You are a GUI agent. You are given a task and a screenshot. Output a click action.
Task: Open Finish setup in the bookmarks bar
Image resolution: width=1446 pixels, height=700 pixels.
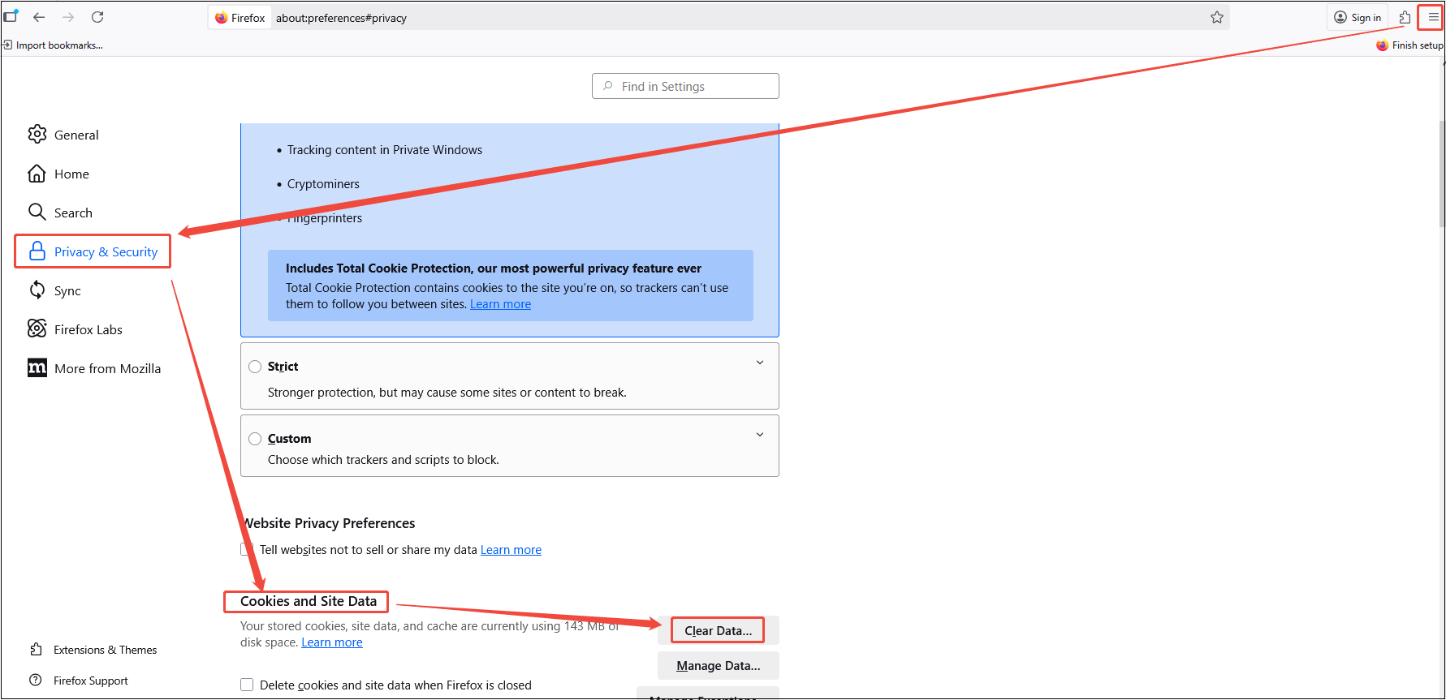click(x=1409, y=45)
